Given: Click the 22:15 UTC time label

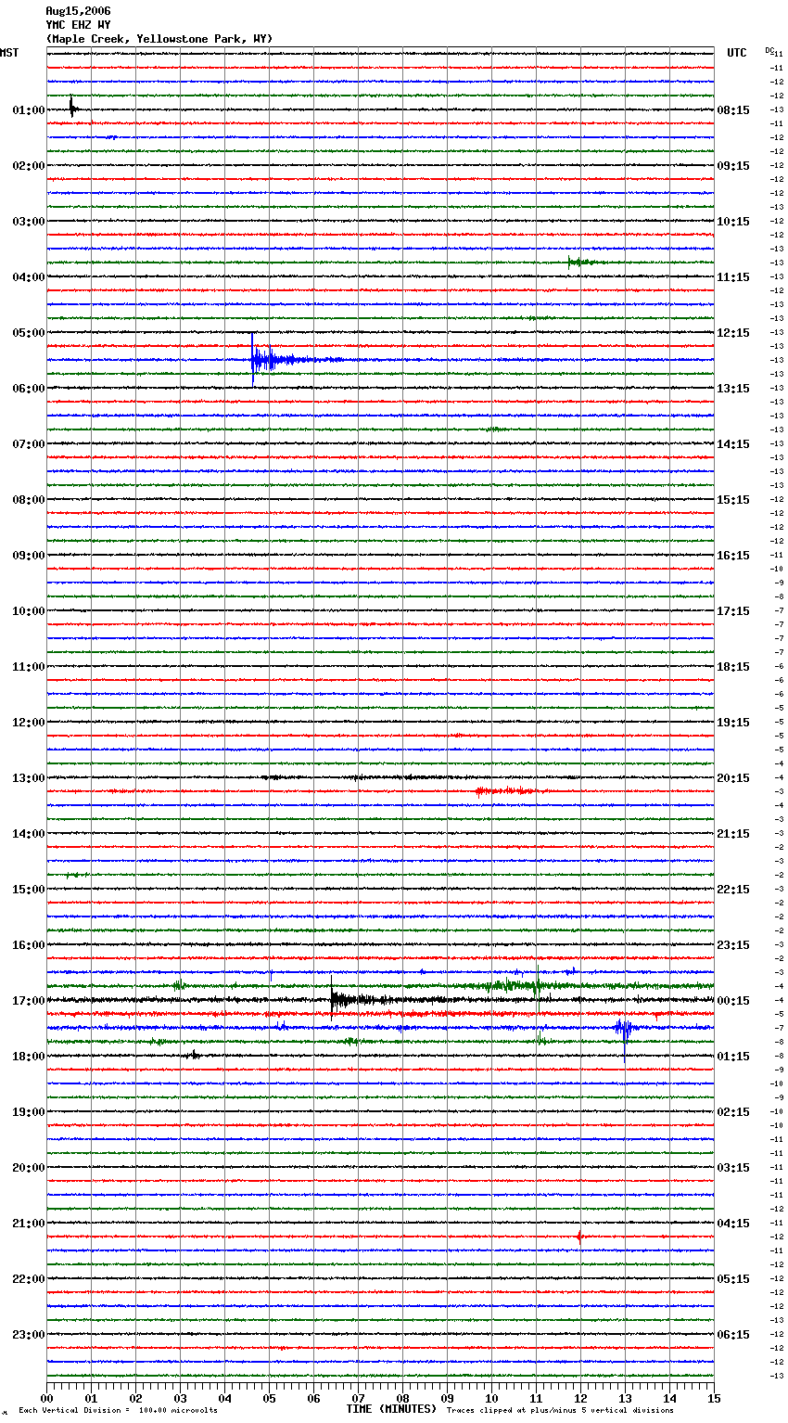Looking at the screenshot, I should point(733,890).
